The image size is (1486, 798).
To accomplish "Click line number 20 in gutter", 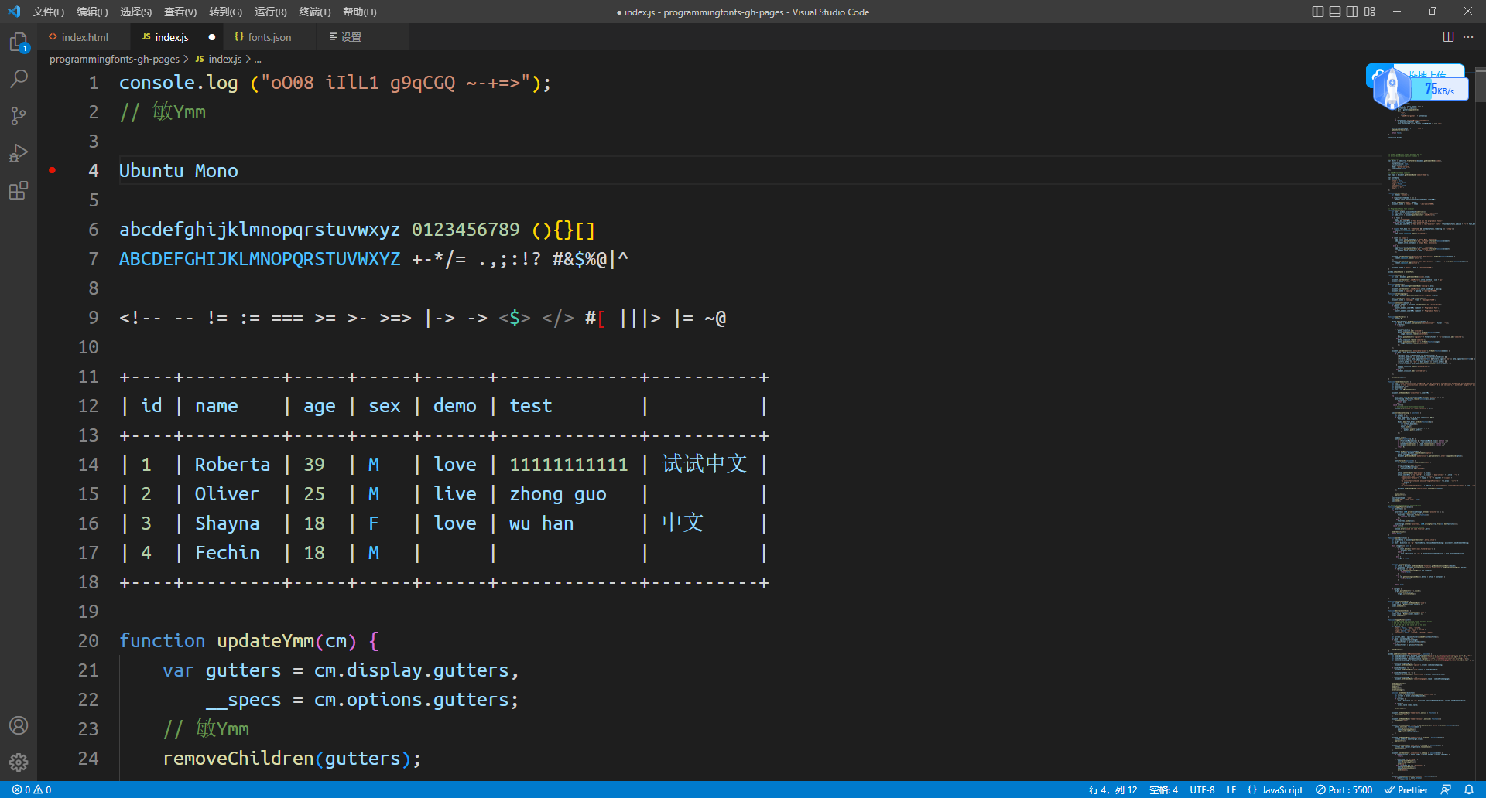I will [88, 640].
